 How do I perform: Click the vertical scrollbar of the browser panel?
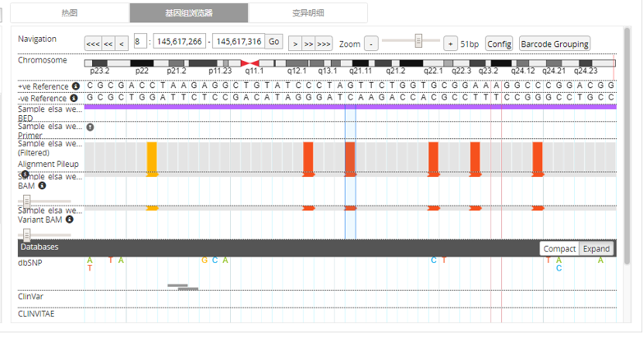[x=627, y=146]
